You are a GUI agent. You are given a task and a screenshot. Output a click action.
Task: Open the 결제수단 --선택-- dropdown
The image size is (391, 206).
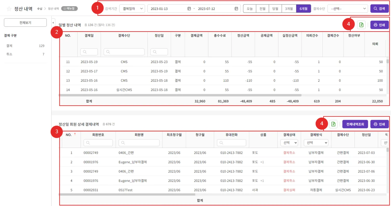point(348,9)
